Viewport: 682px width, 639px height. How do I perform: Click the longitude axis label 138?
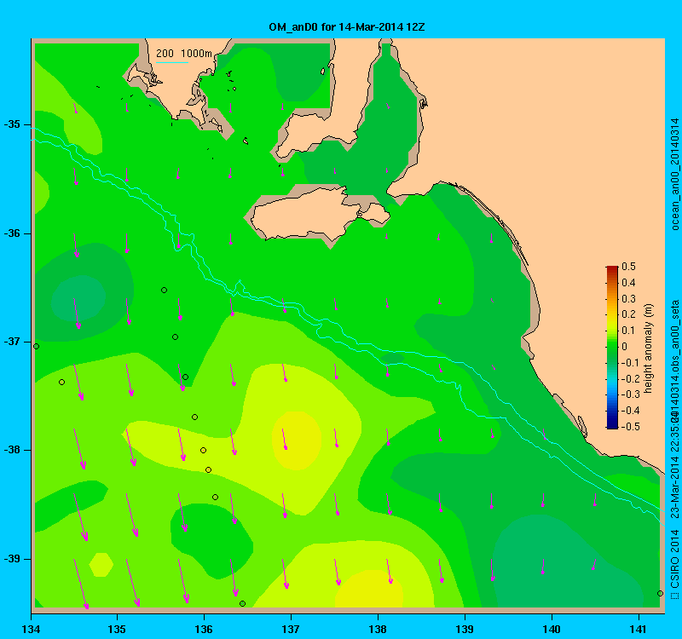coord(378,629)
